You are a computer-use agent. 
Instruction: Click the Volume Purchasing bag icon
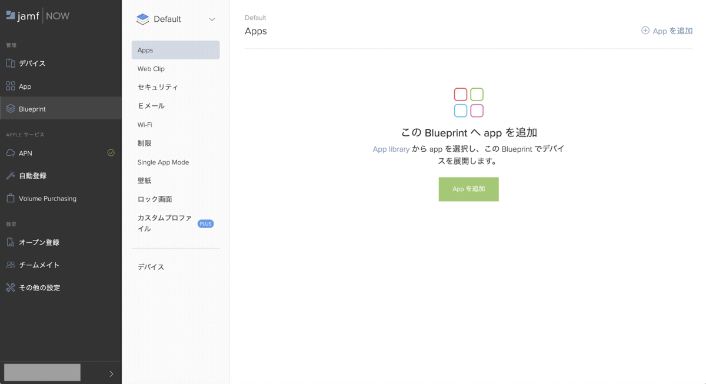pos(11,198)
